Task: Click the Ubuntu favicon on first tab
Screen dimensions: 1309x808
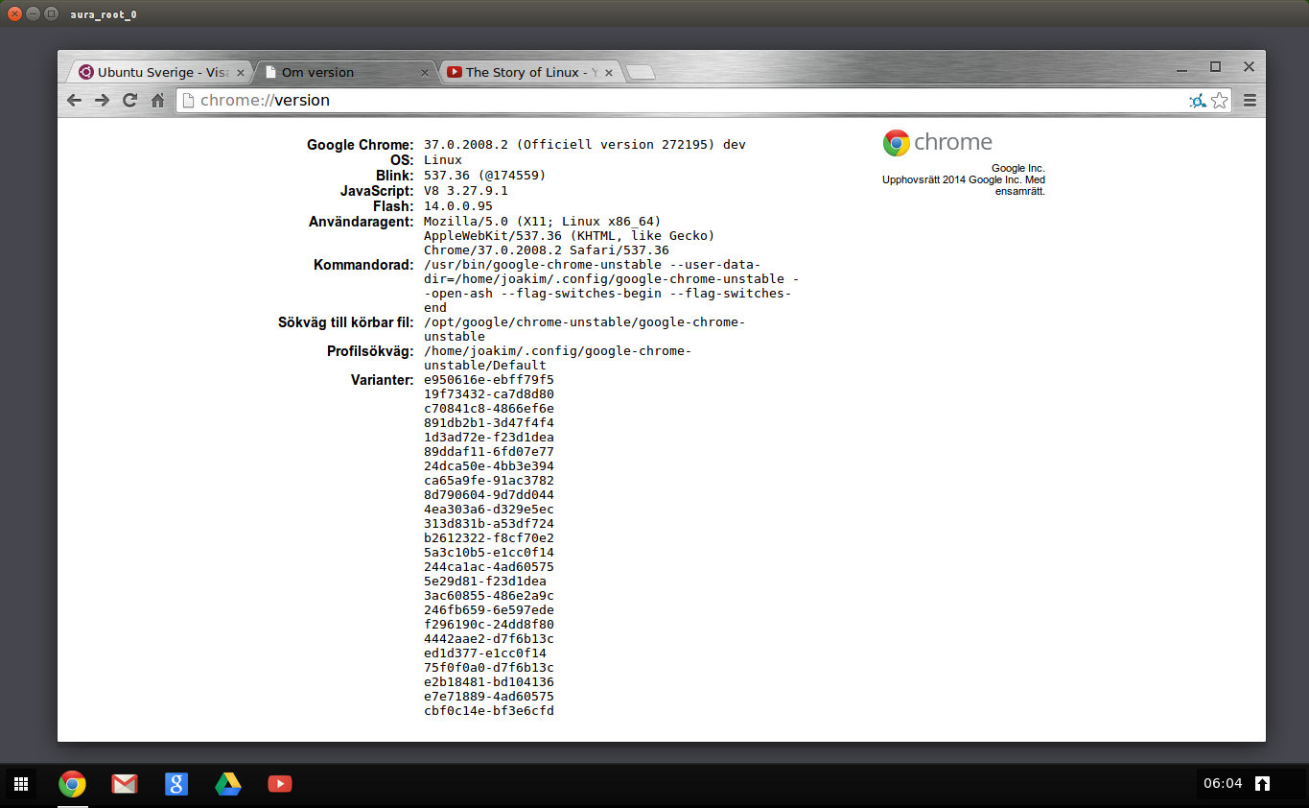Action: [86, 72]
